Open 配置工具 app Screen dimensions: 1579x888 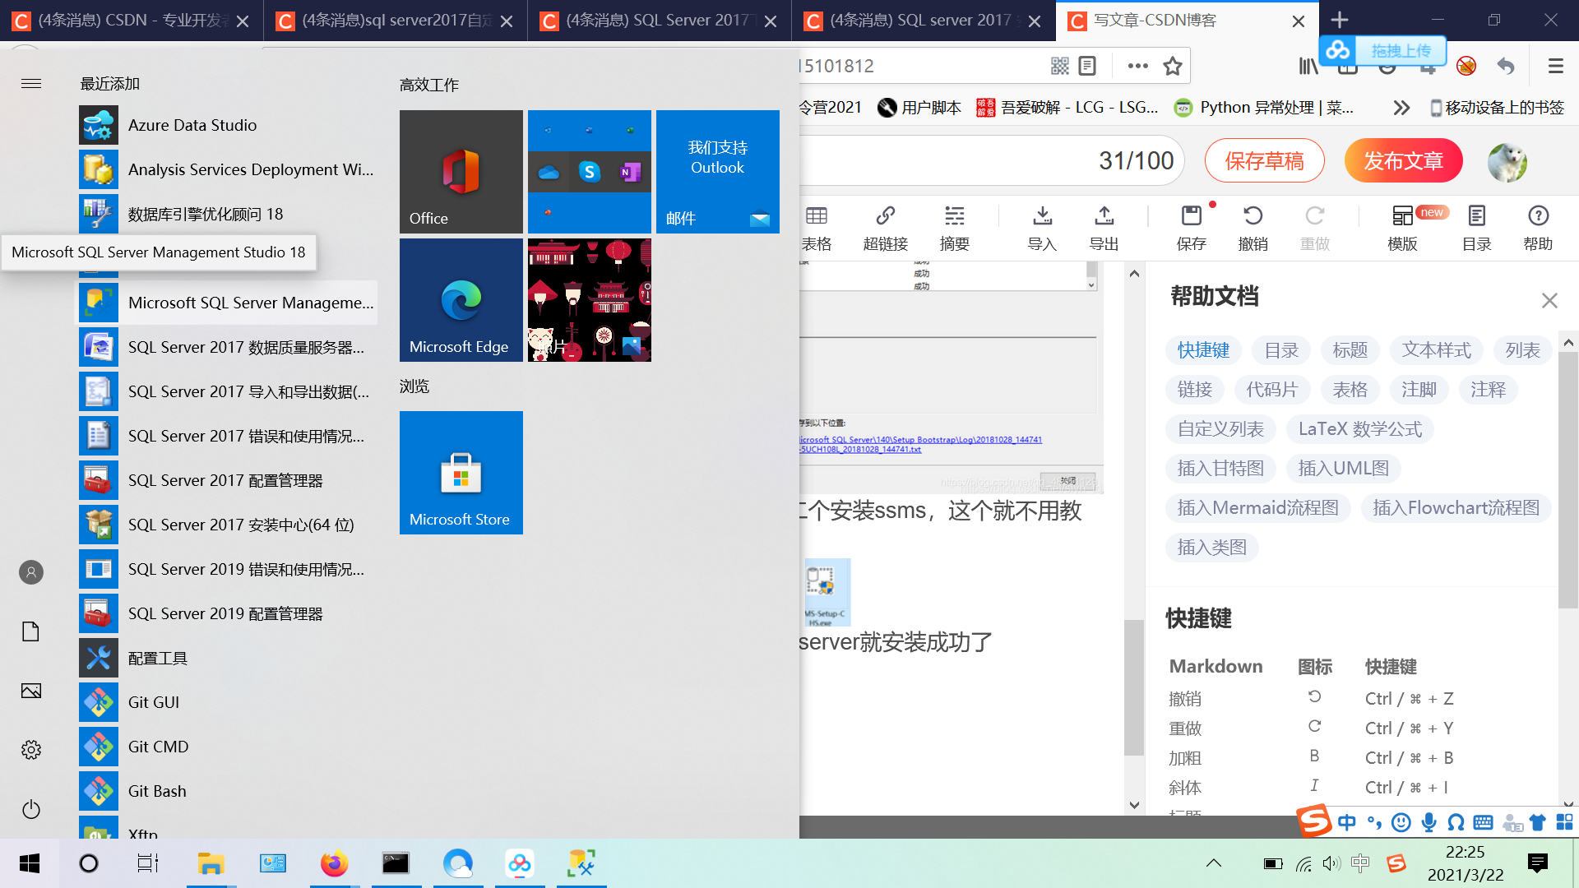[x=228, y=658]
